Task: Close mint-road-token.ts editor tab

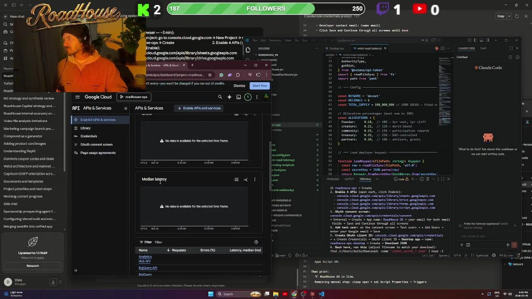Action: 385,49
